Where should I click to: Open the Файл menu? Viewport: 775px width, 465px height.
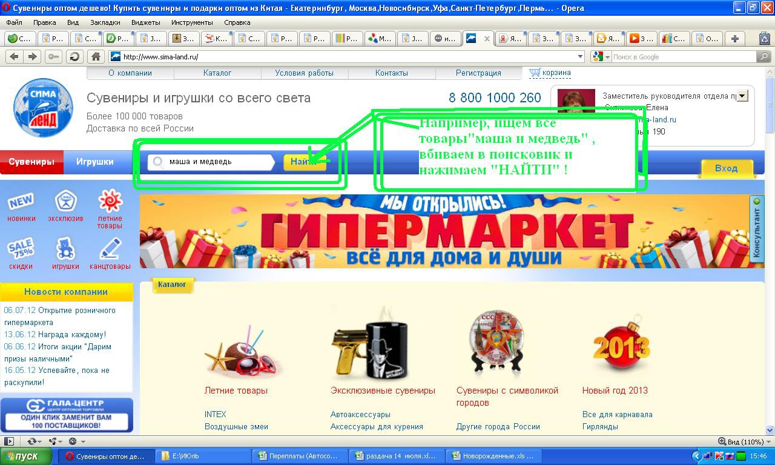pos(14,22)
